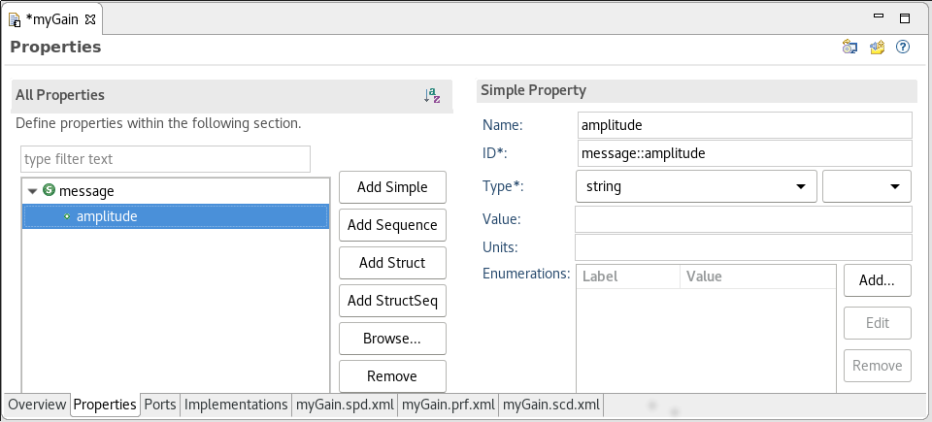932x422 pixels.
Task: Click the type filter text field
Action: coord(165,159)
